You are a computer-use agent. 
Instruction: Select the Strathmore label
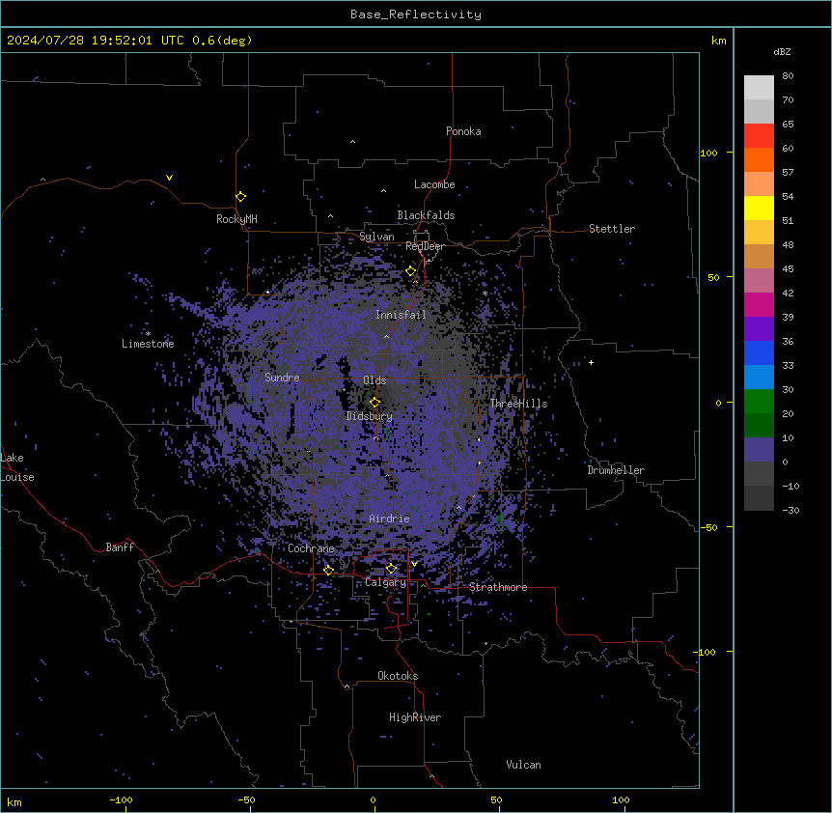point(498,587)
